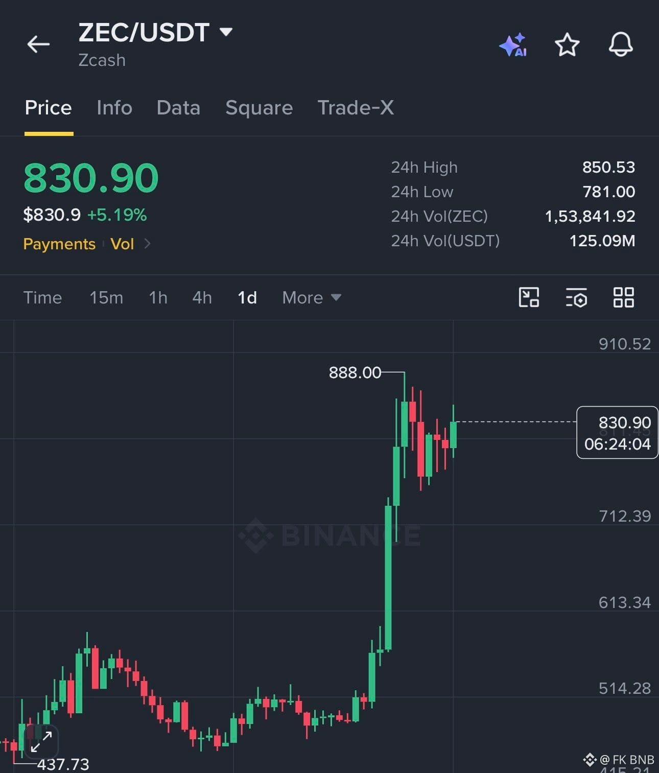This screenshot has width=659, height=773.
Task: Tap the 514.28 price axis label
Action: point(625,688)
